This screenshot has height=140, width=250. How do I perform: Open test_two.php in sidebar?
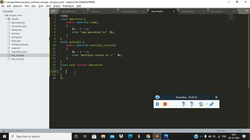(18, 59)
